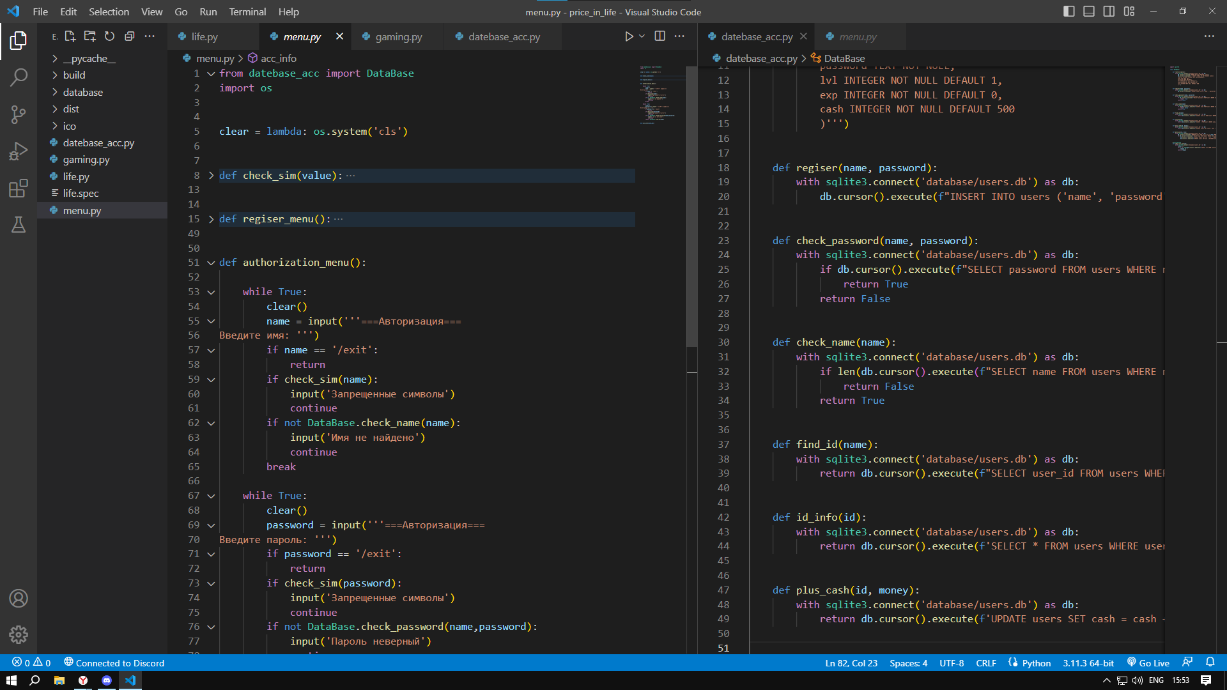1227x690 pixels.
Task: Toggle the secondary side bar layout
Action: coord(1109,11)
